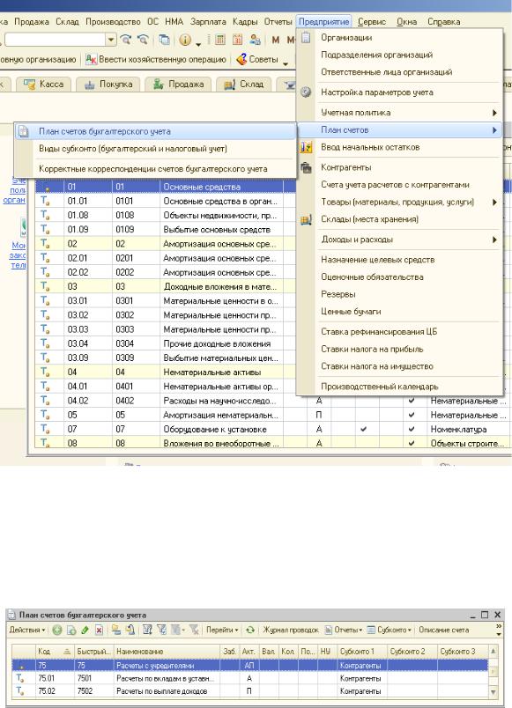Click the hierarchical view icon after delete mark

pyautogui.click(x=116, y=630)
